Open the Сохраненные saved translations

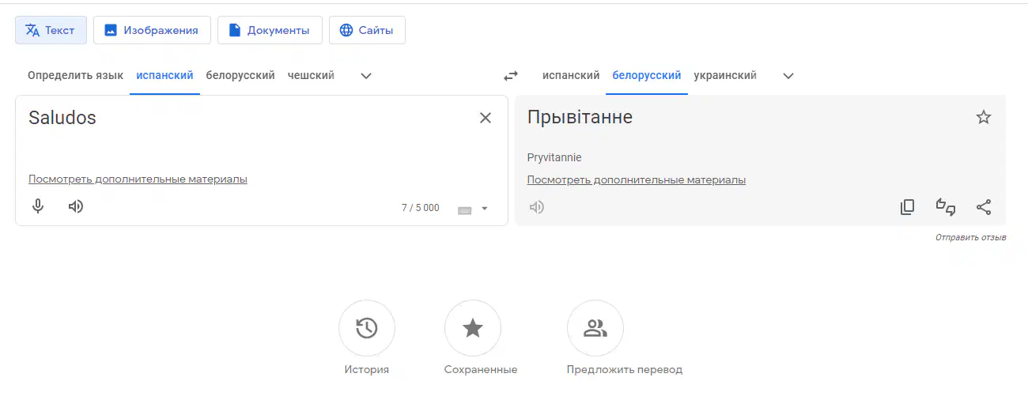point(473,329)
